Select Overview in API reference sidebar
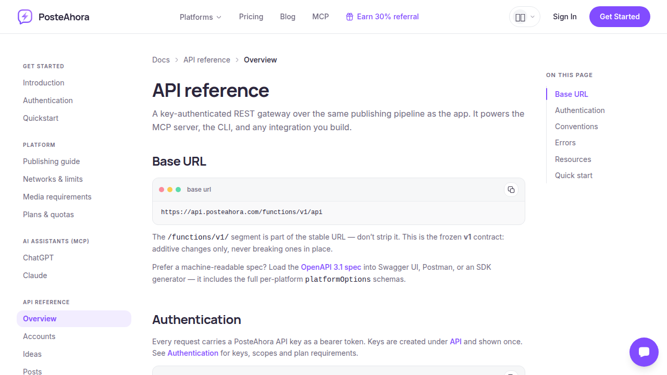 (74, 319)
